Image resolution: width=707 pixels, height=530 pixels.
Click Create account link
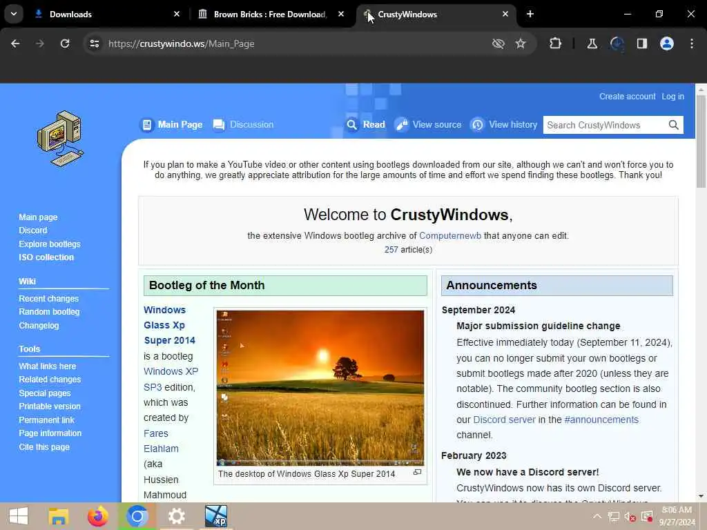pyautogui.click(x=627, y=97)
